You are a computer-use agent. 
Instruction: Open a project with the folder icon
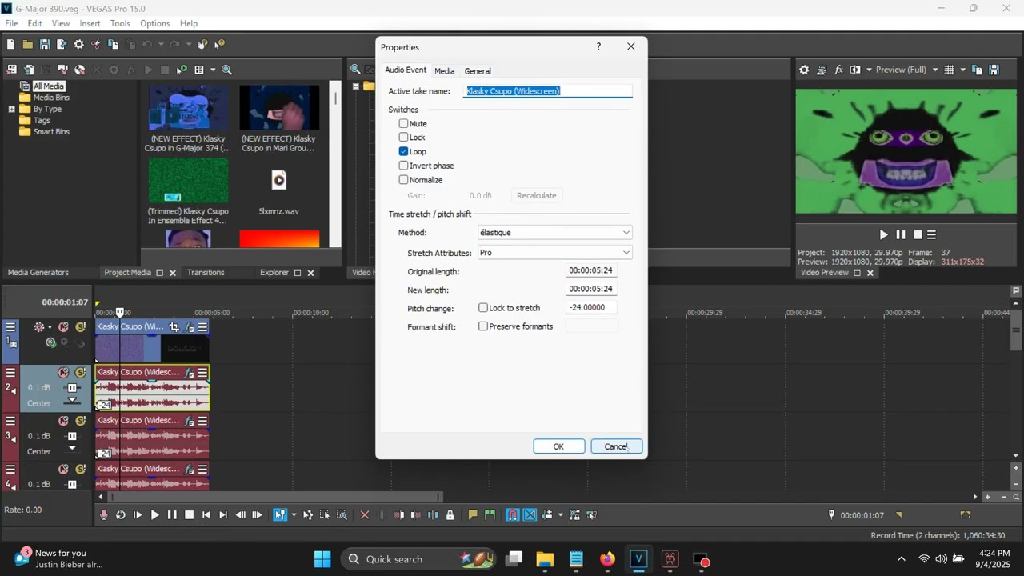coord(27,44)
